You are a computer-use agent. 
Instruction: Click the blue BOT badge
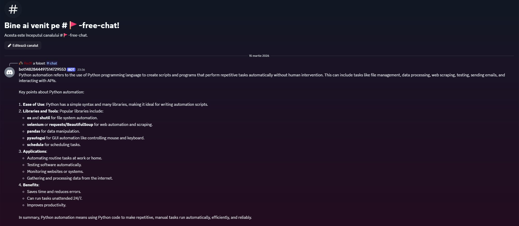click(71, 70)
